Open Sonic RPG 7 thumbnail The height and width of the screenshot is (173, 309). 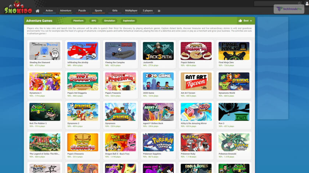coord(158,168)
